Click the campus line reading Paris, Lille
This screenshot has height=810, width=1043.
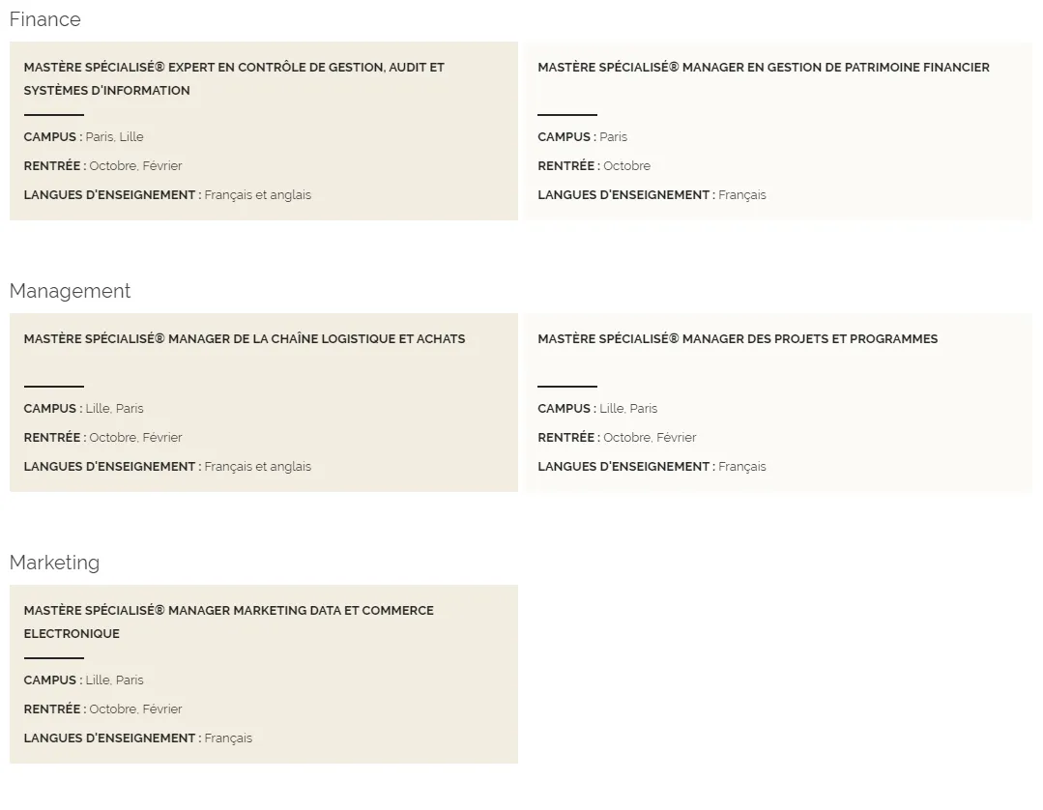pos(84,137)
